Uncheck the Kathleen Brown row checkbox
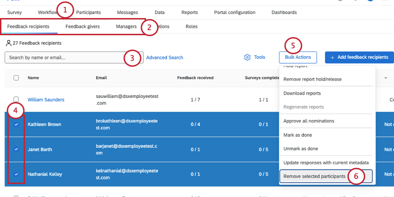This screenshot has width=394, height=197. (16, 124)
